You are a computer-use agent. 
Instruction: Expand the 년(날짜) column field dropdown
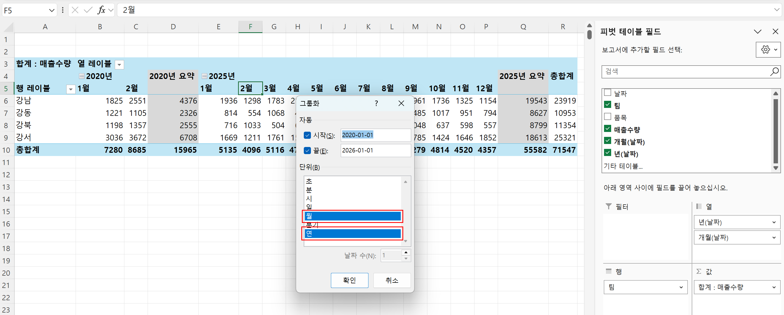774,222
